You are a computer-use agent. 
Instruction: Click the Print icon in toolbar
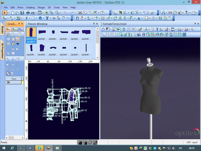pyautogui.click(x=28, y=13)
